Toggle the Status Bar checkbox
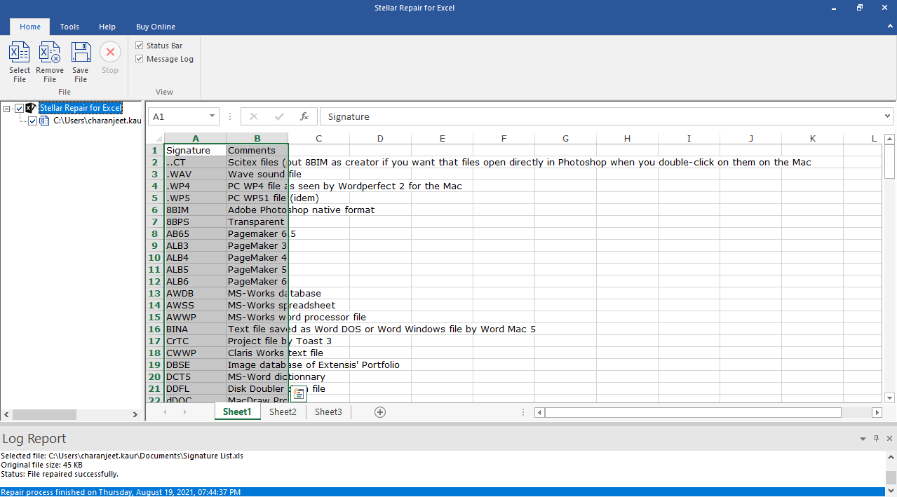 (139, 46)
